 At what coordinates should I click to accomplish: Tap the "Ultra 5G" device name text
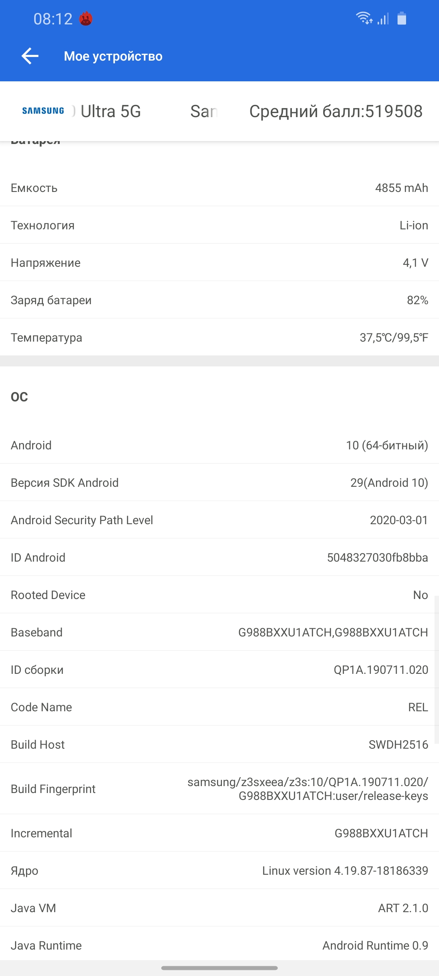(111, 111)
